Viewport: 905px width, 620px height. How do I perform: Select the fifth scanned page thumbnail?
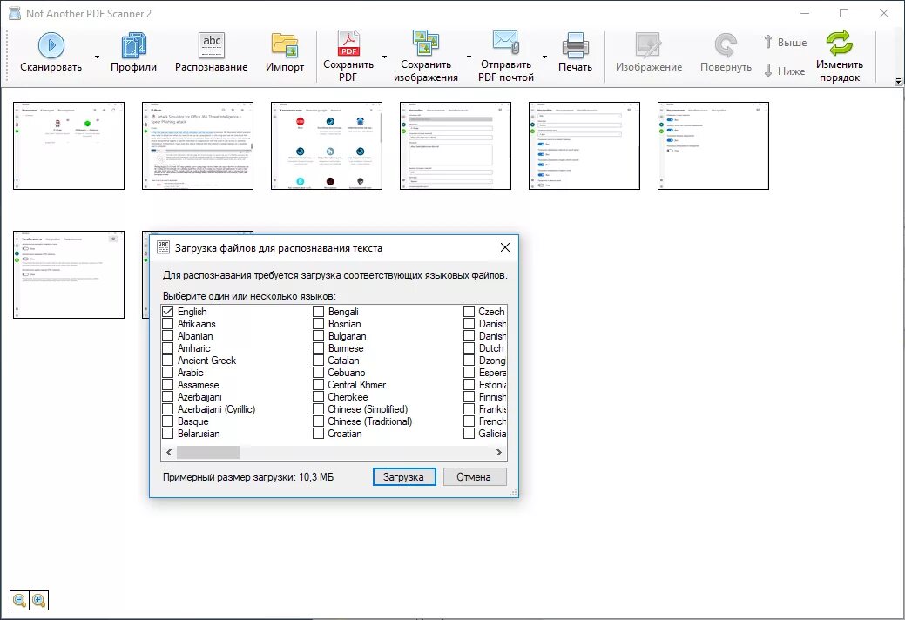click(x=584, y=145)
